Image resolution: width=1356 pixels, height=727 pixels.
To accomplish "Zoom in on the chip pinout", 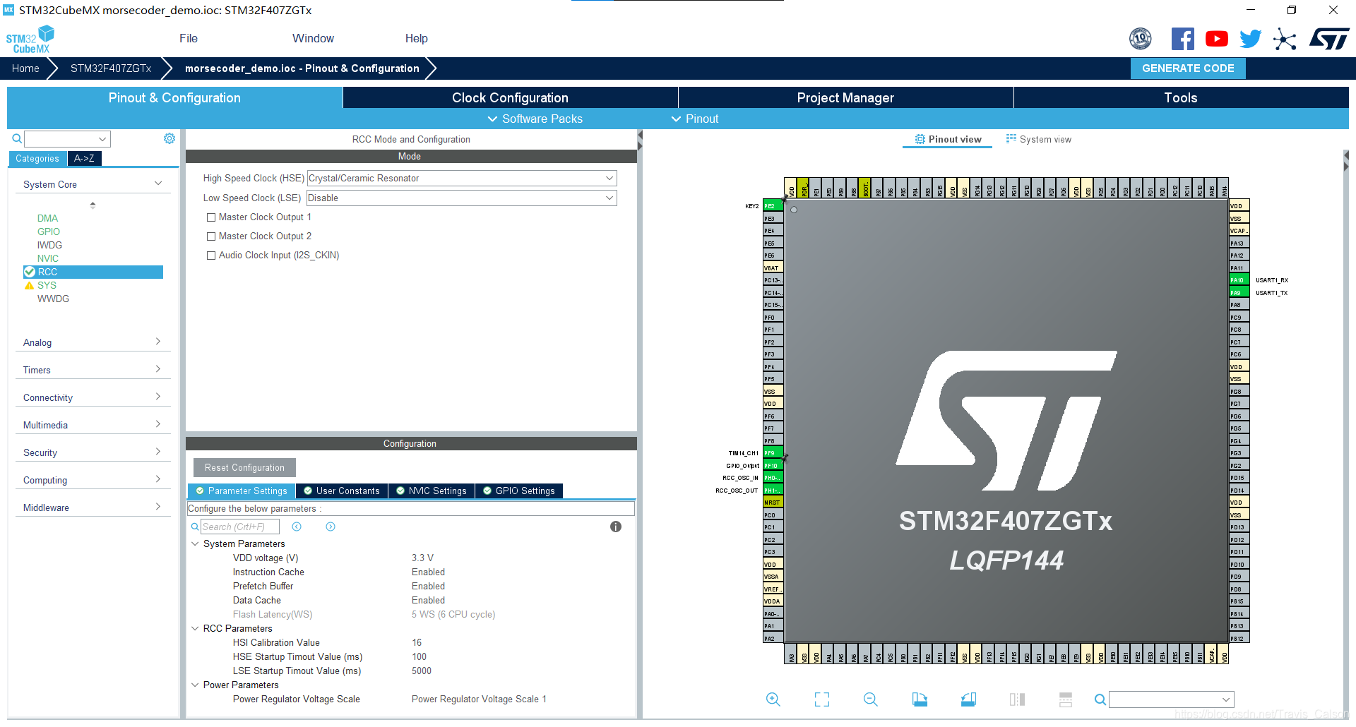I will click(773, 699).
